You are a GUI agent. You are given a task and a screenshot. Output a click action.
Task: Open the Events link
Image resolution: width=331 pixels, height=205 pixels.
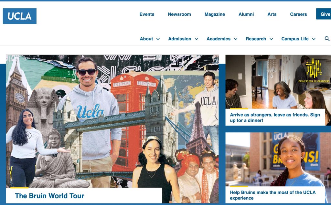click(147, 14)
